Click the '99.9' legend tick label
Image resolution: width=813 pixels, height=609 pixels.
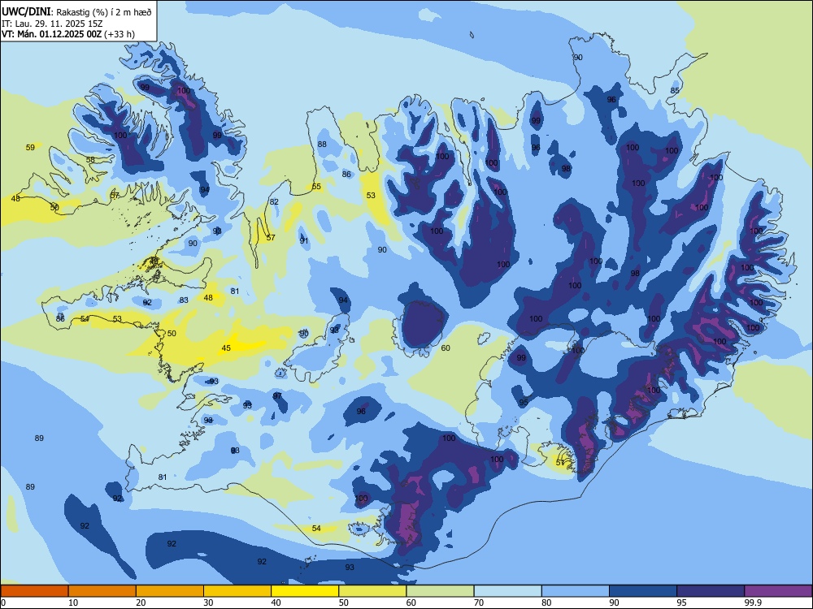pos(752,603)
